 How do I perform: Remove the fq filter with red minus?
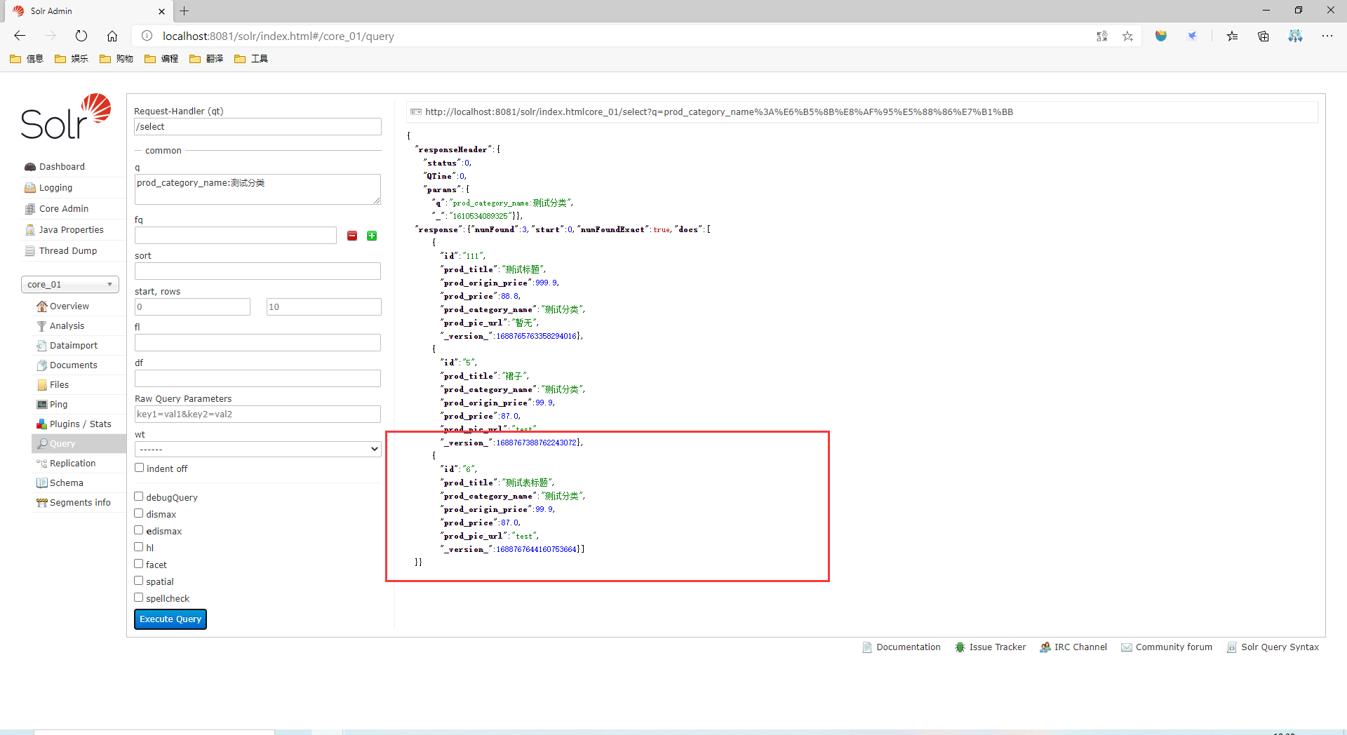tap(352, 236)
